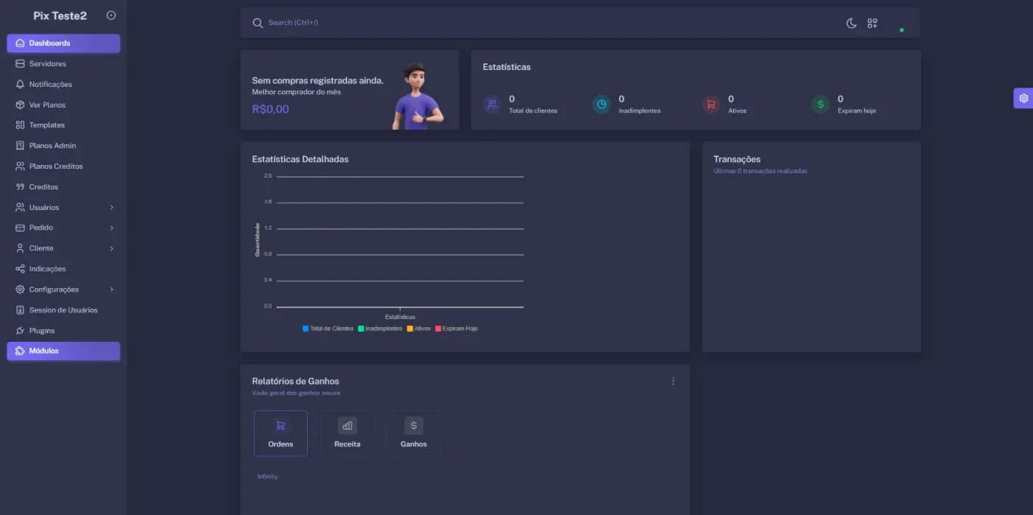The image size is (1033, 515).
Task: Open the shortcuts grid icon in top bar
Action: [872, 24]
